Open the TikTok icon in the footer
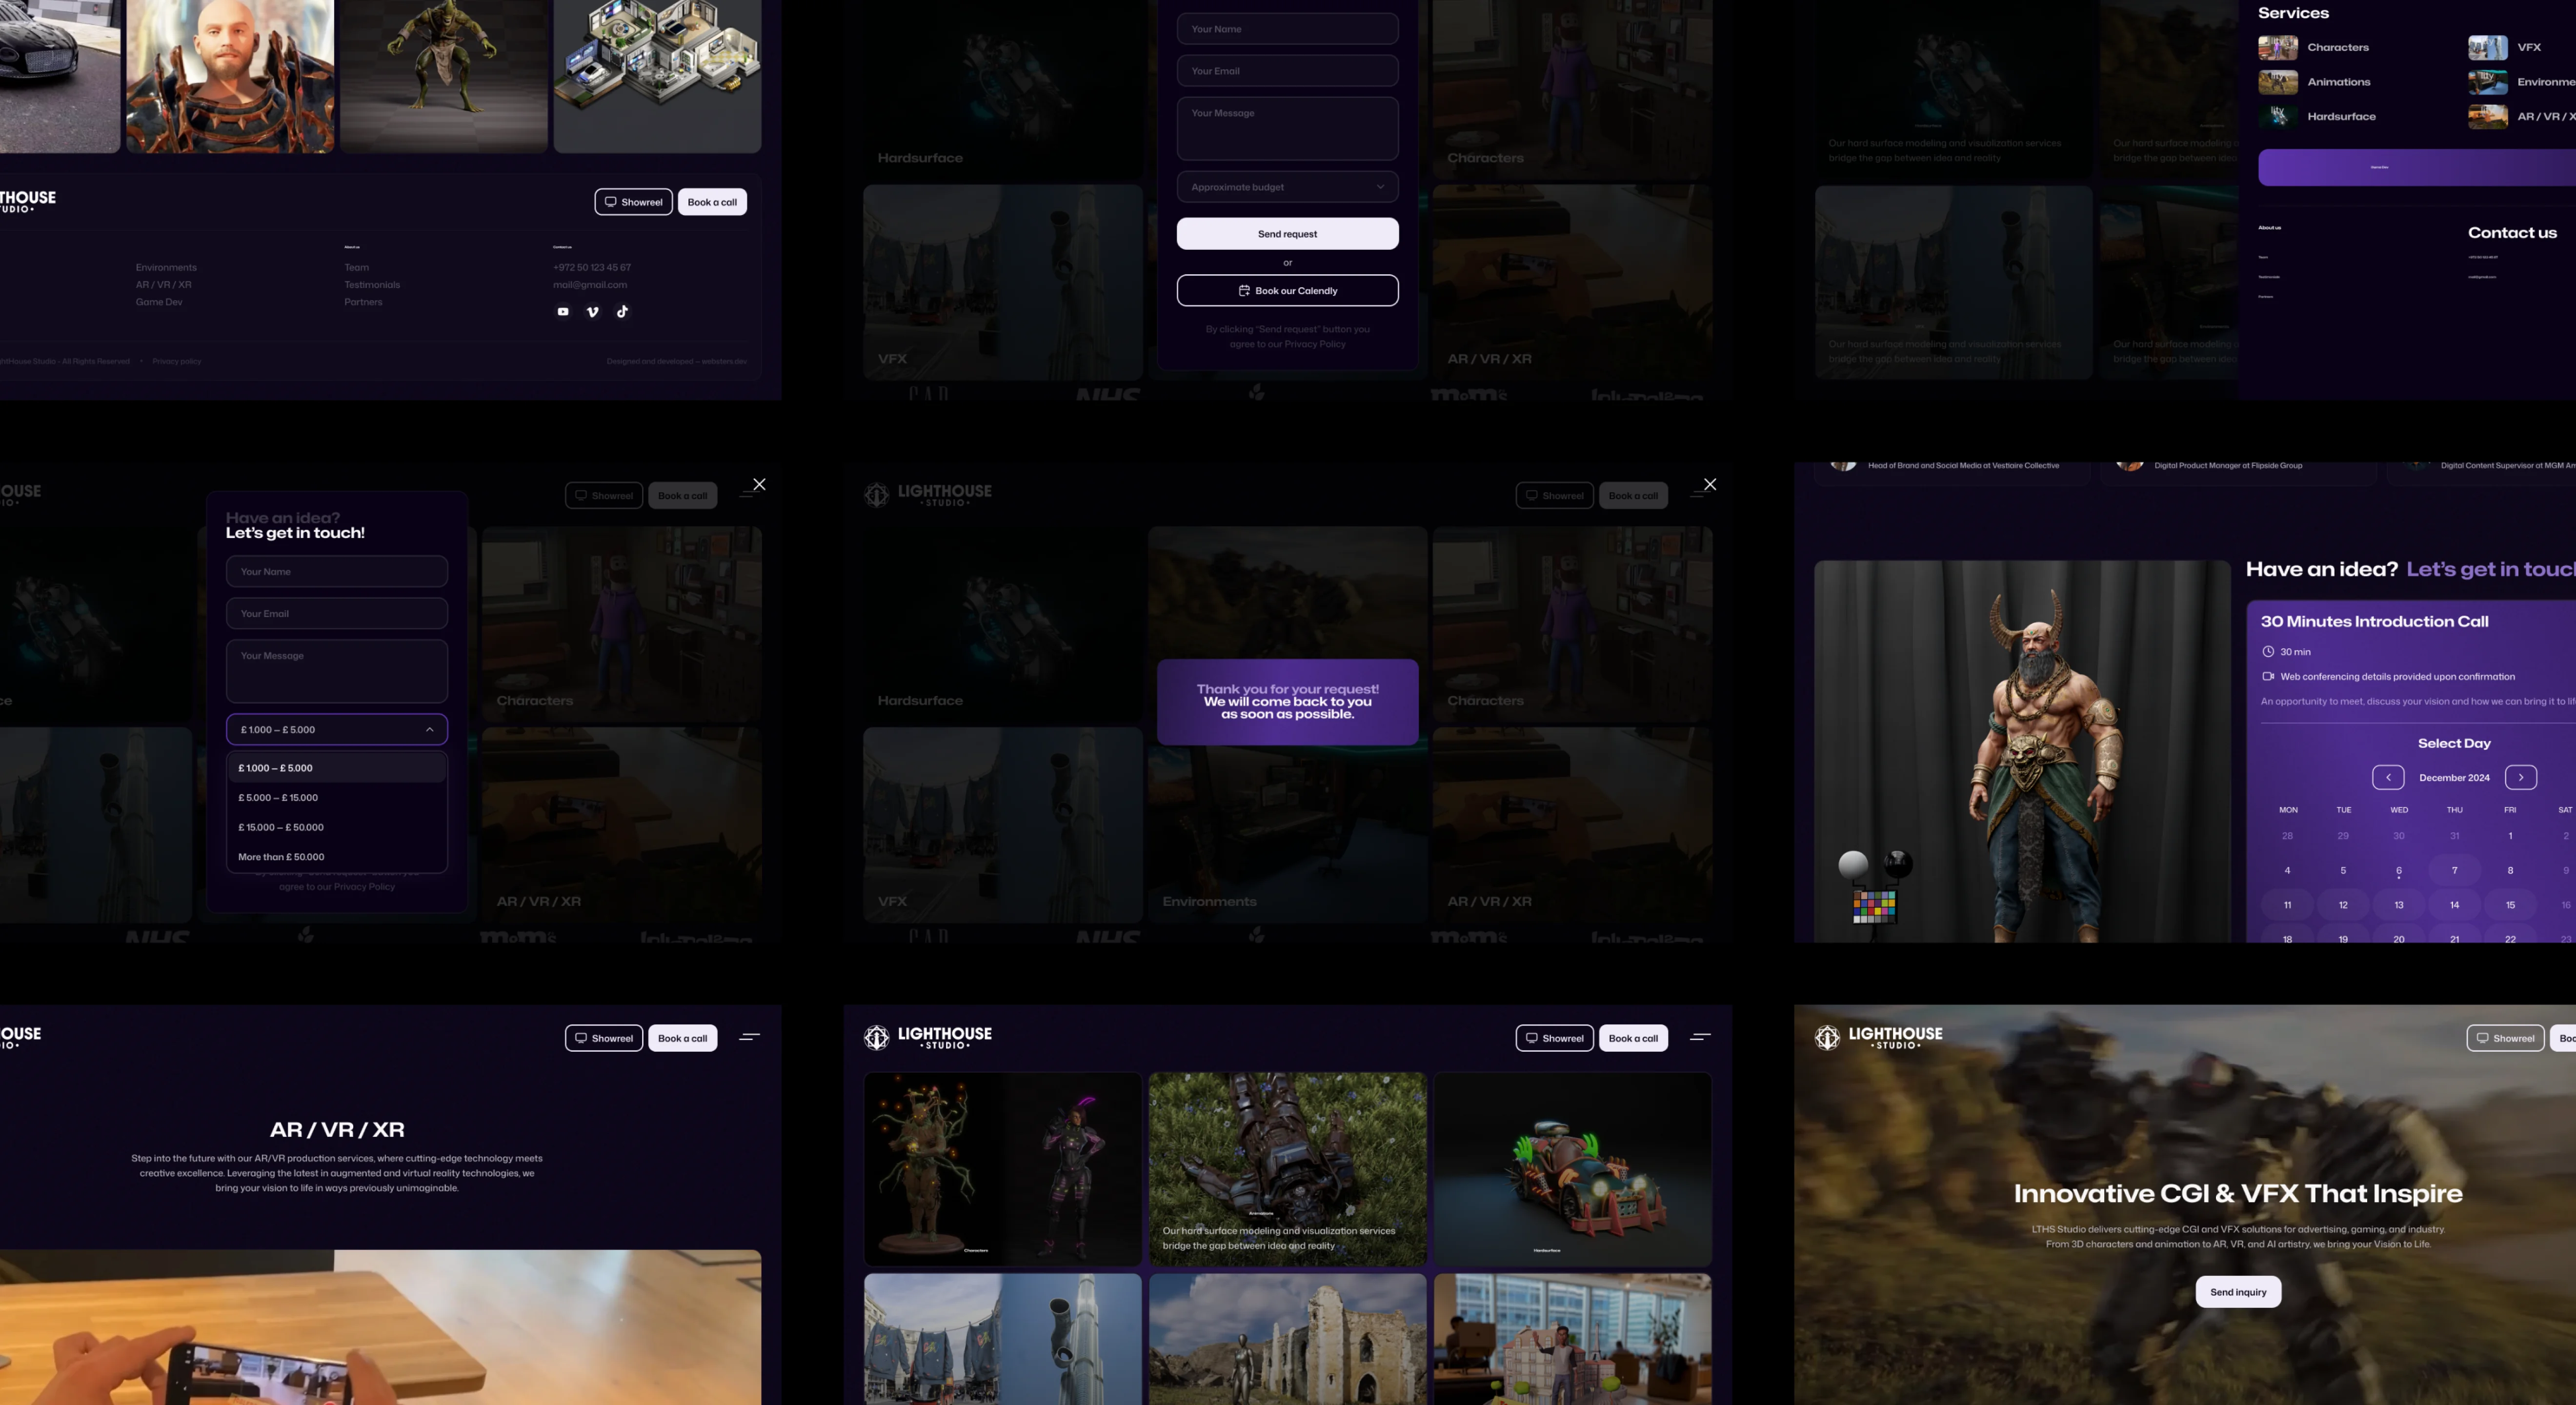Image resolution: width=2576 pixels, height=1405 pixels. pos(622,312)
